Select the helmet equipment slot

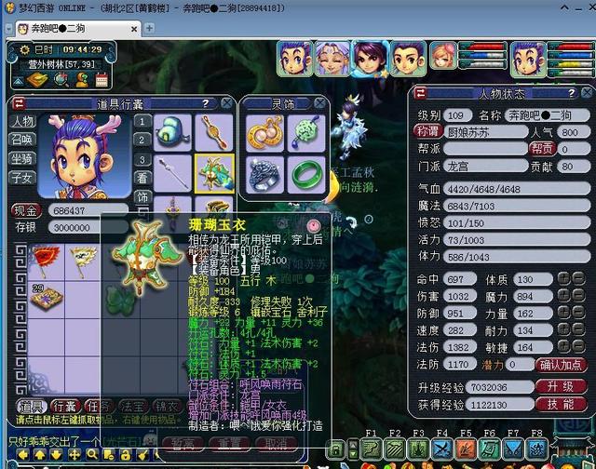pos(172,132)
